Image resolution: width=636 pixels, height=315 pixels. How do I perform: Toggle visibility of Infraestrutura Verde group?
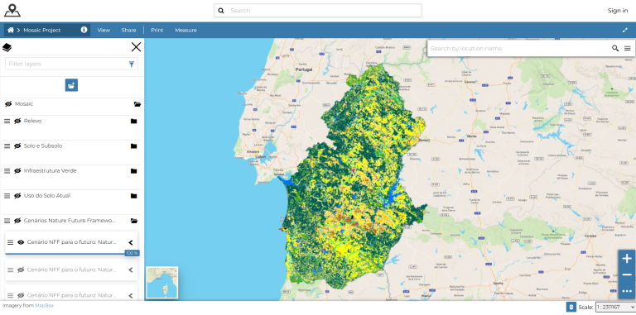click(x=17, y=171)
